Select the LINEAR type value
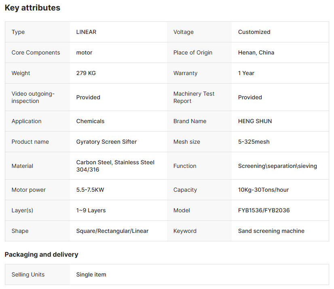This screenshot has width=334, height=289. coord(86,32)
